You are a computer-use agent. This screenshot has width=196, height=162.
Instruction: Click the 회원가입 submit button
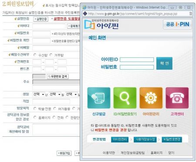64,153
